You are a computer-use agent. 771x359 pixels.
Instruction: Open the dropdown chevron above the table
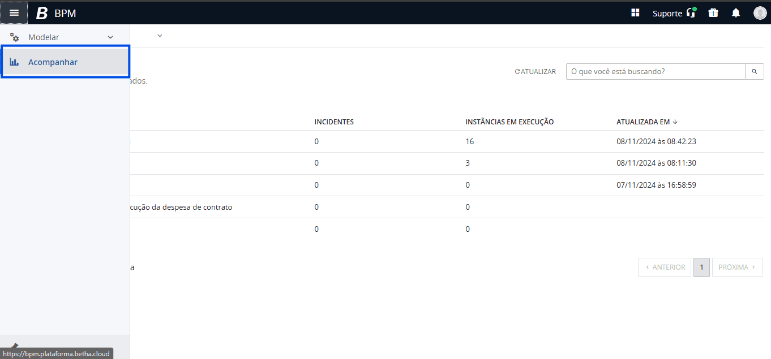pos(160,36)
